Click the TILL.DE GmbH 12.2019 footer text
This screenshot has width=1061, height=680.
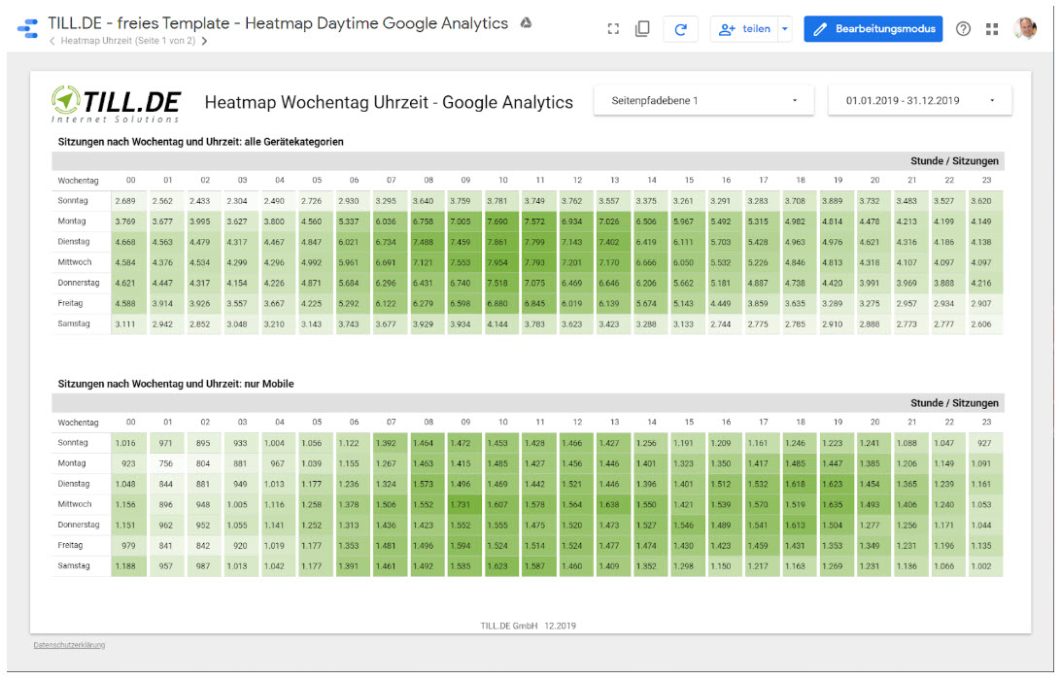coord(528,626)
